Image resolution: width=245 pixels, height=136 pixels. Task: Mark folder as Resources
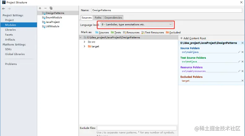[x=131, y=32]
